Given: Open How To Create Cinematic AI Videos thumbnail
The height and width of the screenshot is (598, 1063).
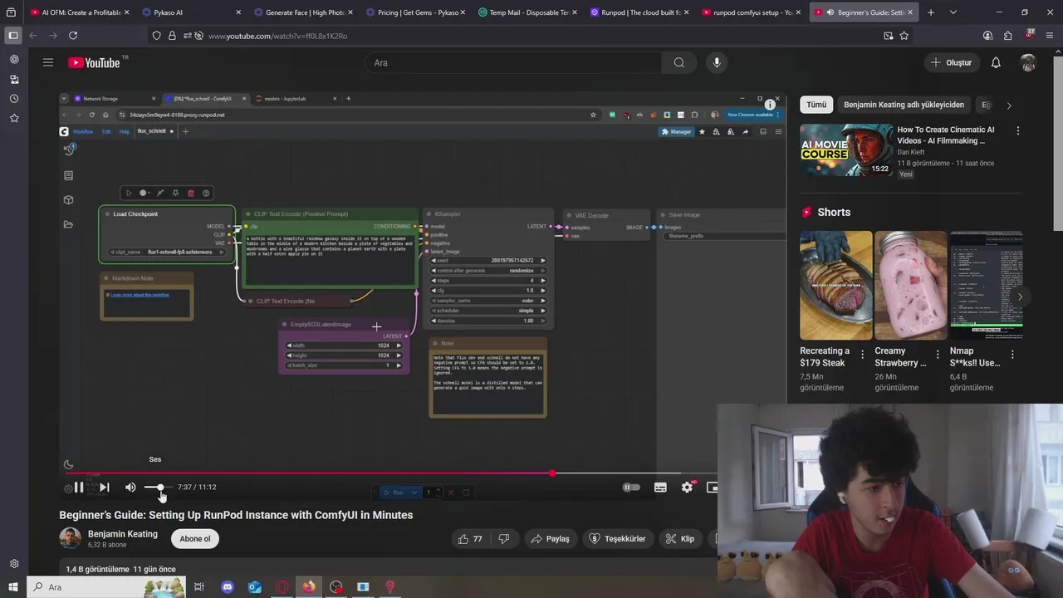Looking at the screenshot, I should point(846,150).
